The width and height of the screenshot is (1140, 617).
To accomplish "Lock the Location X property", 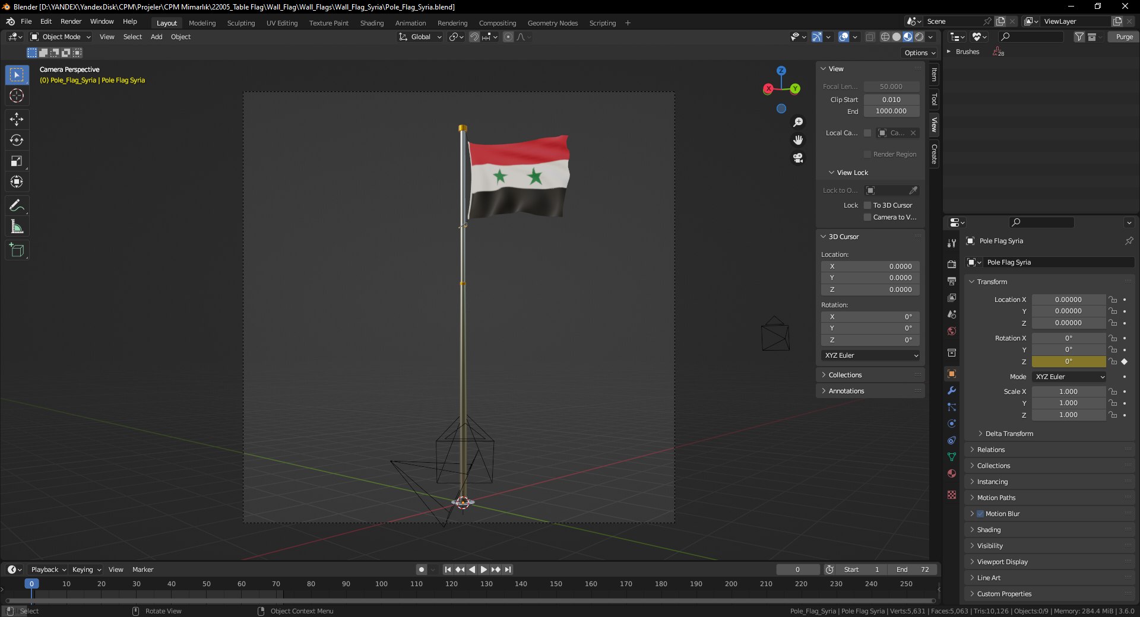I will 1113,300.
